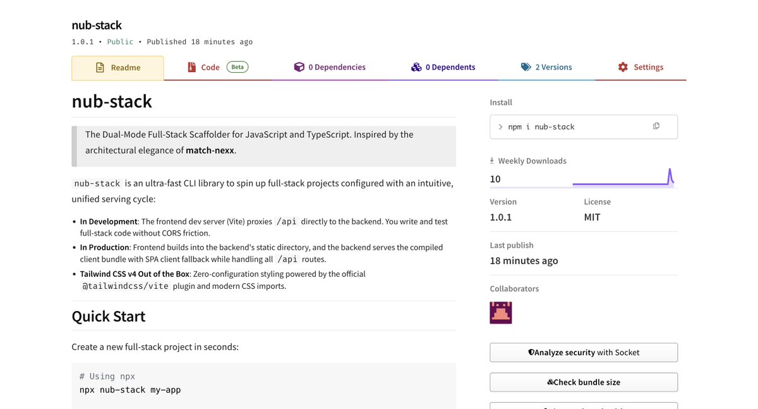
Task: Open the 0 Dependencies tab
Action: (x=330, y=67)
